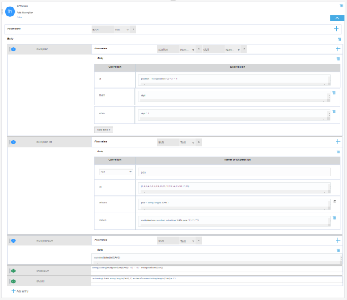Click the checkSum entry green icon

[x=13, y=271]
